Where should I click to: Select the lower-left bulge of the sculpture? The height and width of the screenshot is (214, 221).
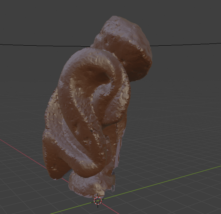tap(55, 153)
